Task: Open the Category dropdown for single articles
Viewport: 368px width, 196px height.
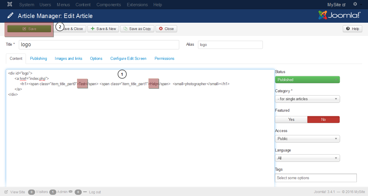Action: [x=307, y=99]
